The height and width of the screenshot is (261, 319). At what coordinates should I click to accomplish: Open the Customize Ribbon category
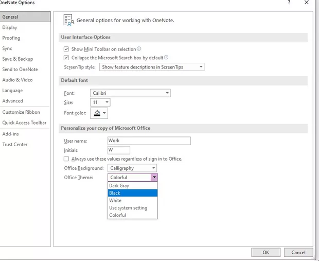tap(21, 112)
